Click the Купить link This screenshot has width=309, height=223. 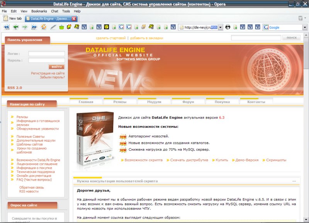click(x=222, y=160)
